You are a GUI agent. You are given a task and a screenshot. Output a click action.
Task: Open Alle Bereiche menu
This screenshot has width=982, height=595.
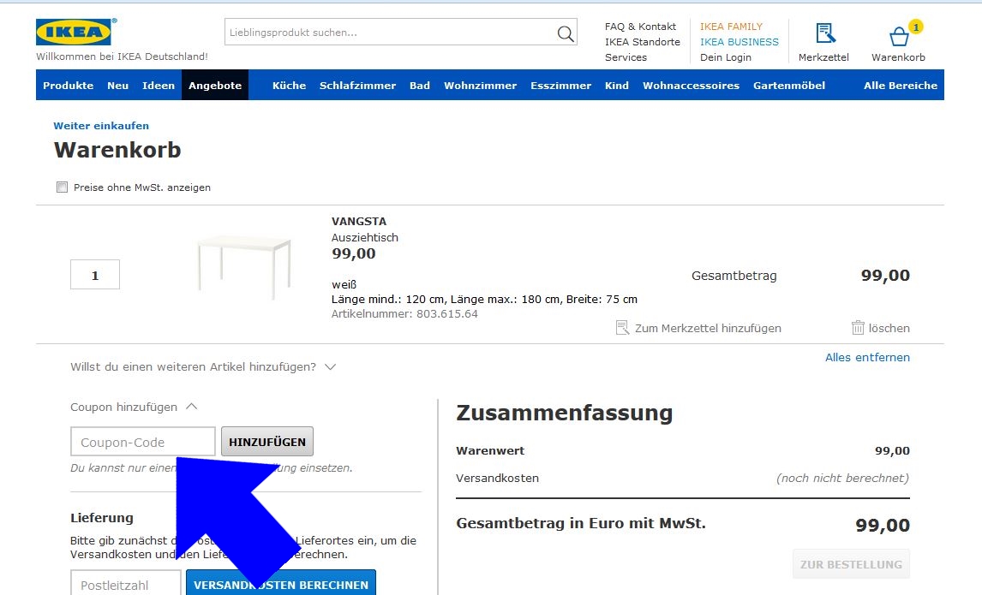pyautogui.click(x=901, y=86)
